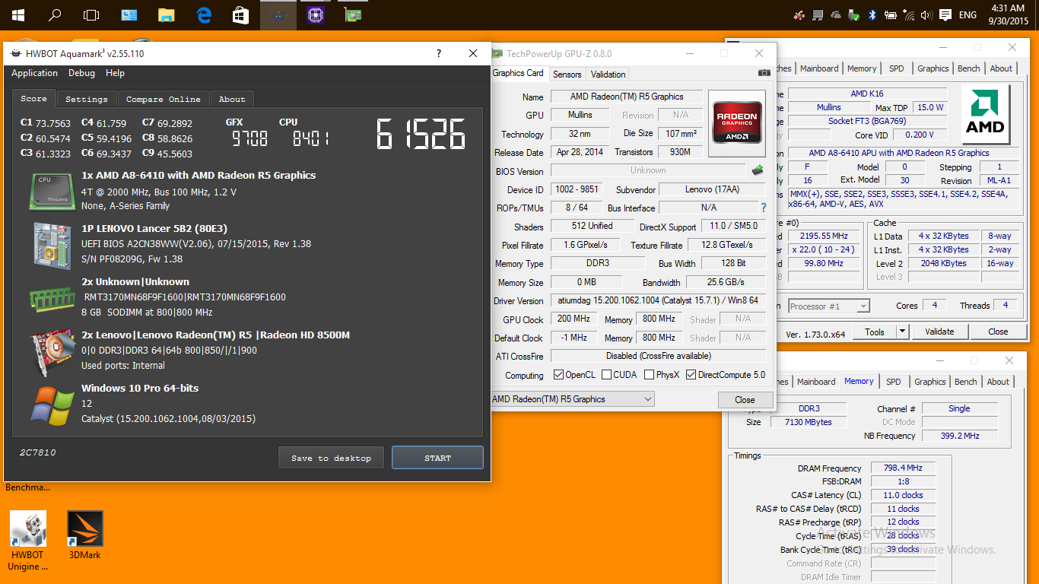1039x584 pixels.
Task: Launch Microsoft Edge from the taskbar
Action: 204,14
